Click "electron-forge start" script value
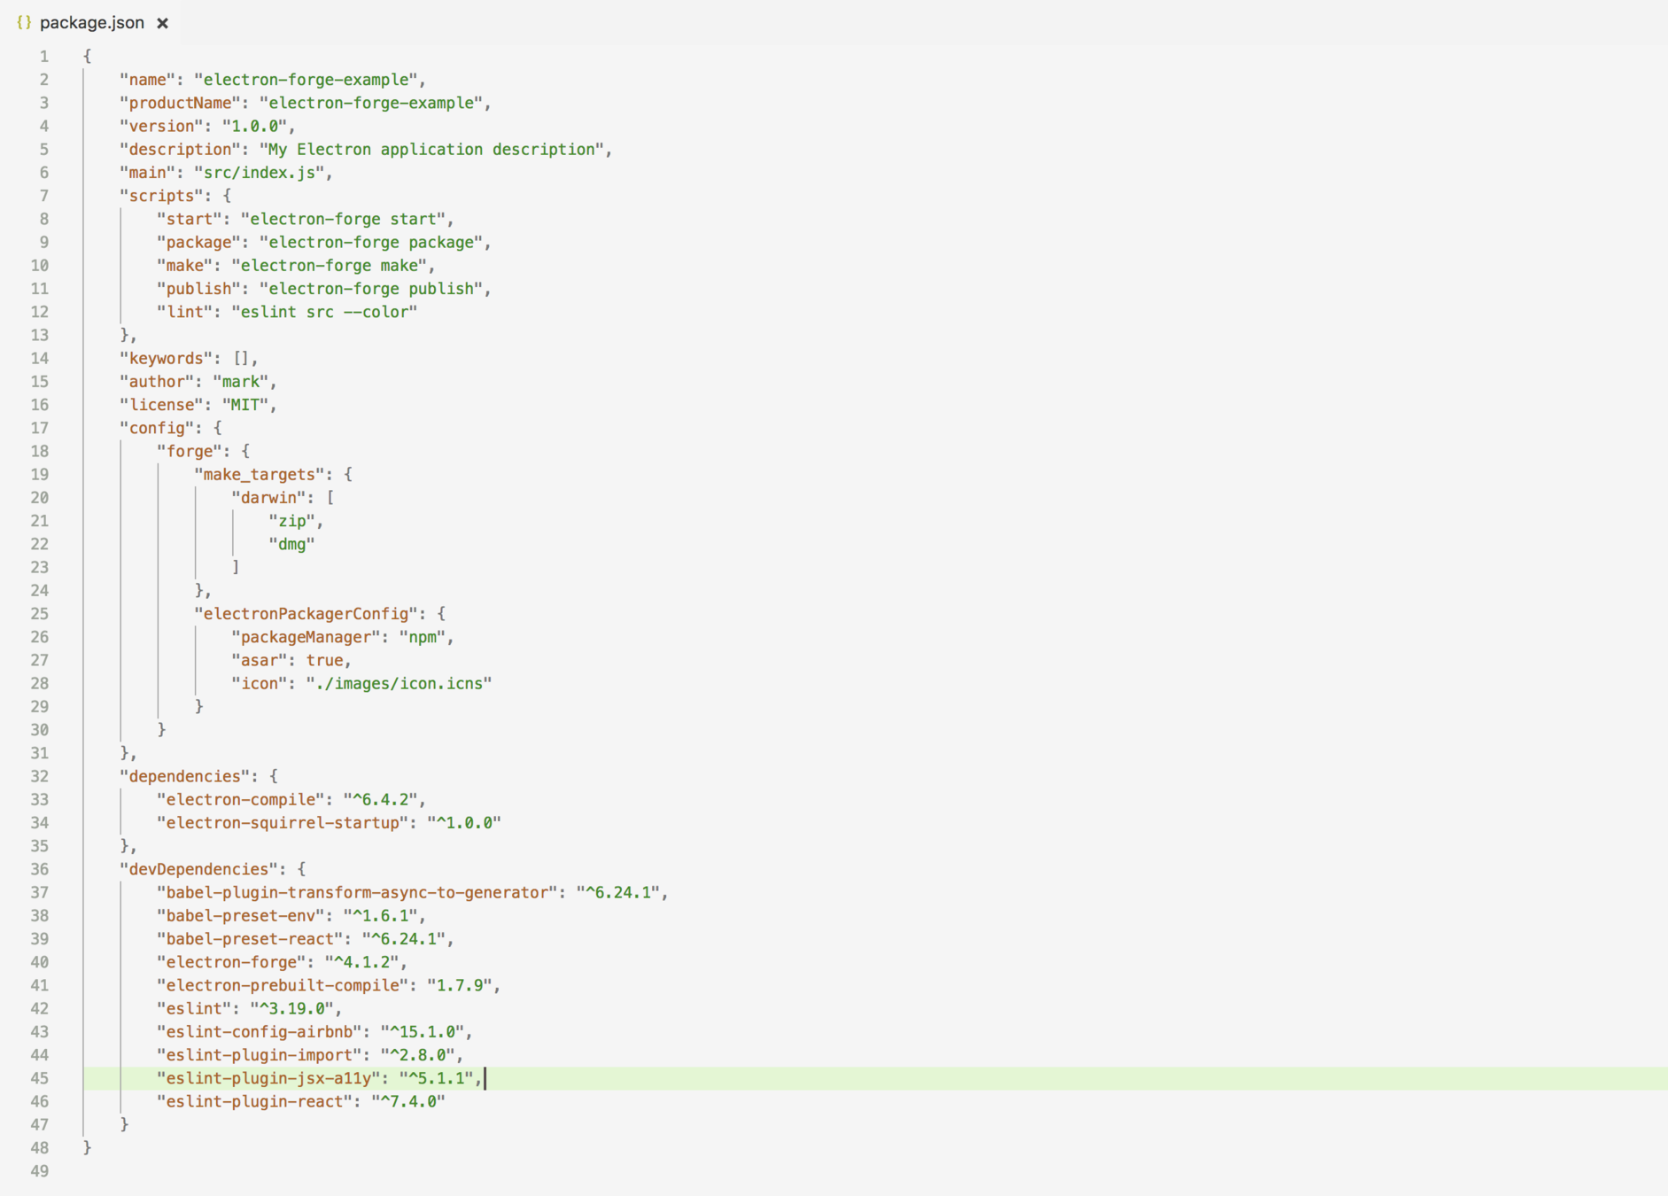Screen dimensions: 1668x1196 344,219
